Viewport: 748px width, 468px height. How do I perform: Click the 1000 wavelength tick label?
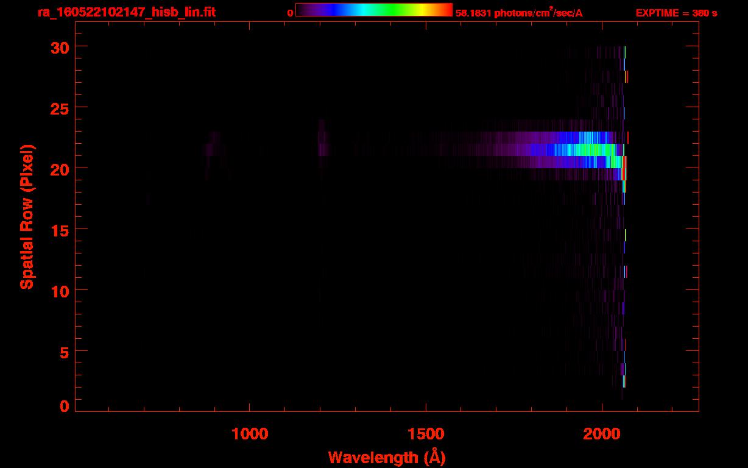pos(250,433)
